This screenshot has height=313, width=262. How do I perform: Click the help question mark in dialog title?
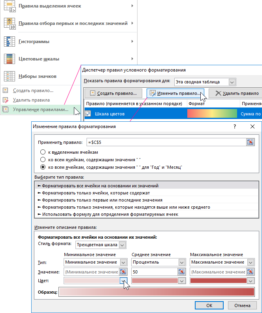point(235,126)
